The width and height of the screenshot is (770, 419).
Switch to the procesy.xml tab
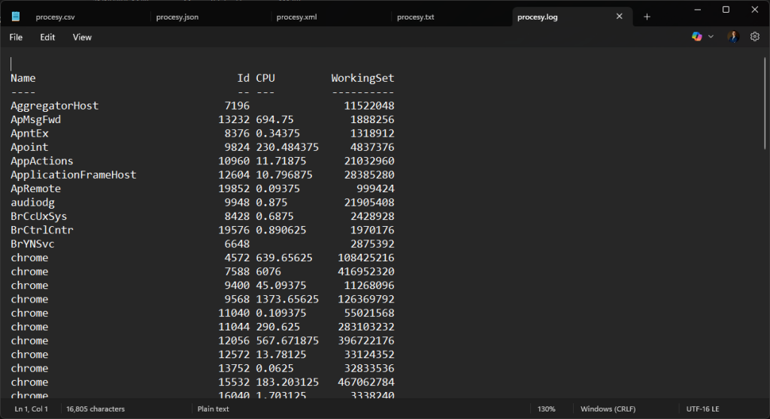[x=296, y=17]
